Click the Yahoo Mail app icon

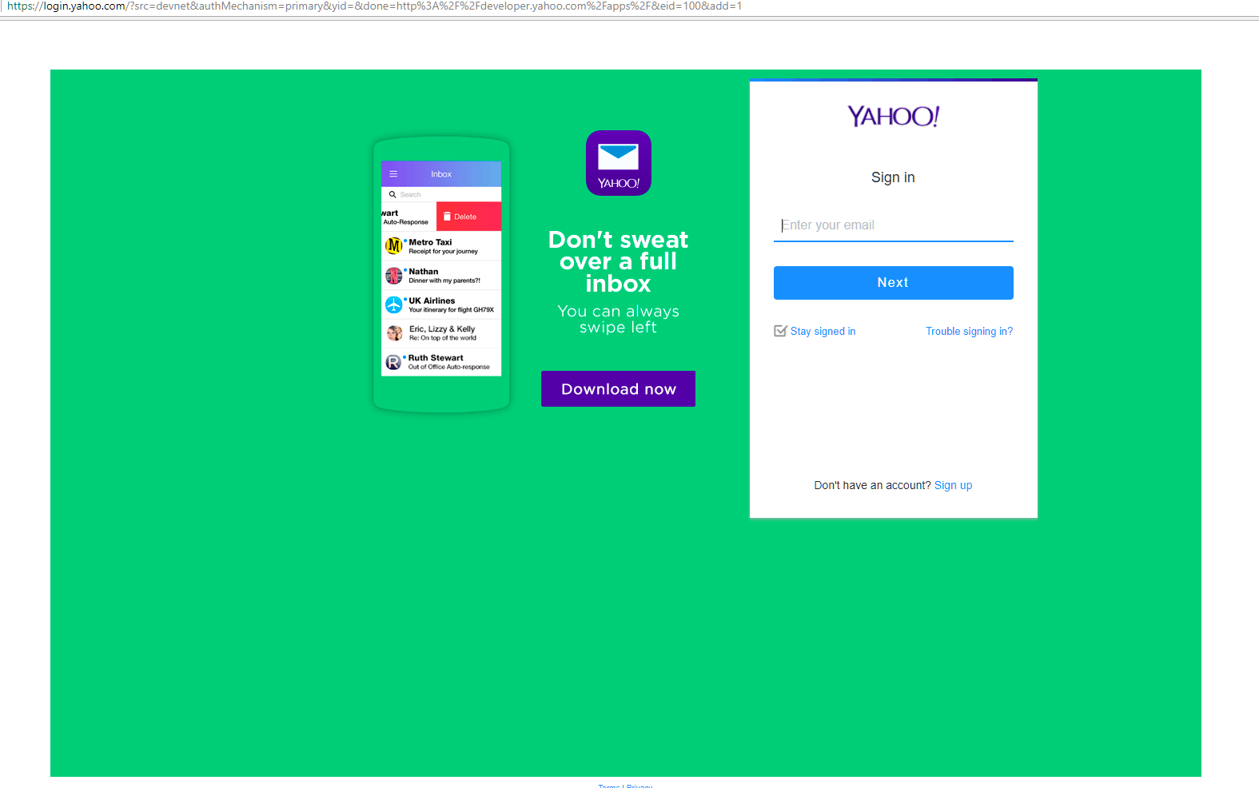click(x=618, y=163)
